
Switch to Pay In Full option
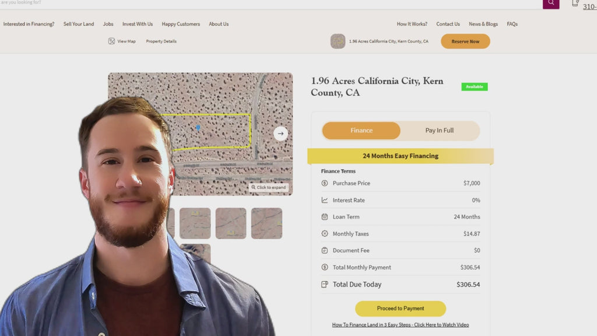tap(439, 131)
